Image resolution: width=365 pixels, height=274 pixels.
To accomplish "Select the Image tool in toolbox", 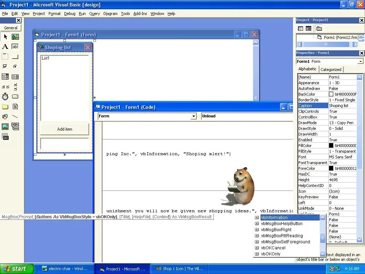I will tap(5, 127).
